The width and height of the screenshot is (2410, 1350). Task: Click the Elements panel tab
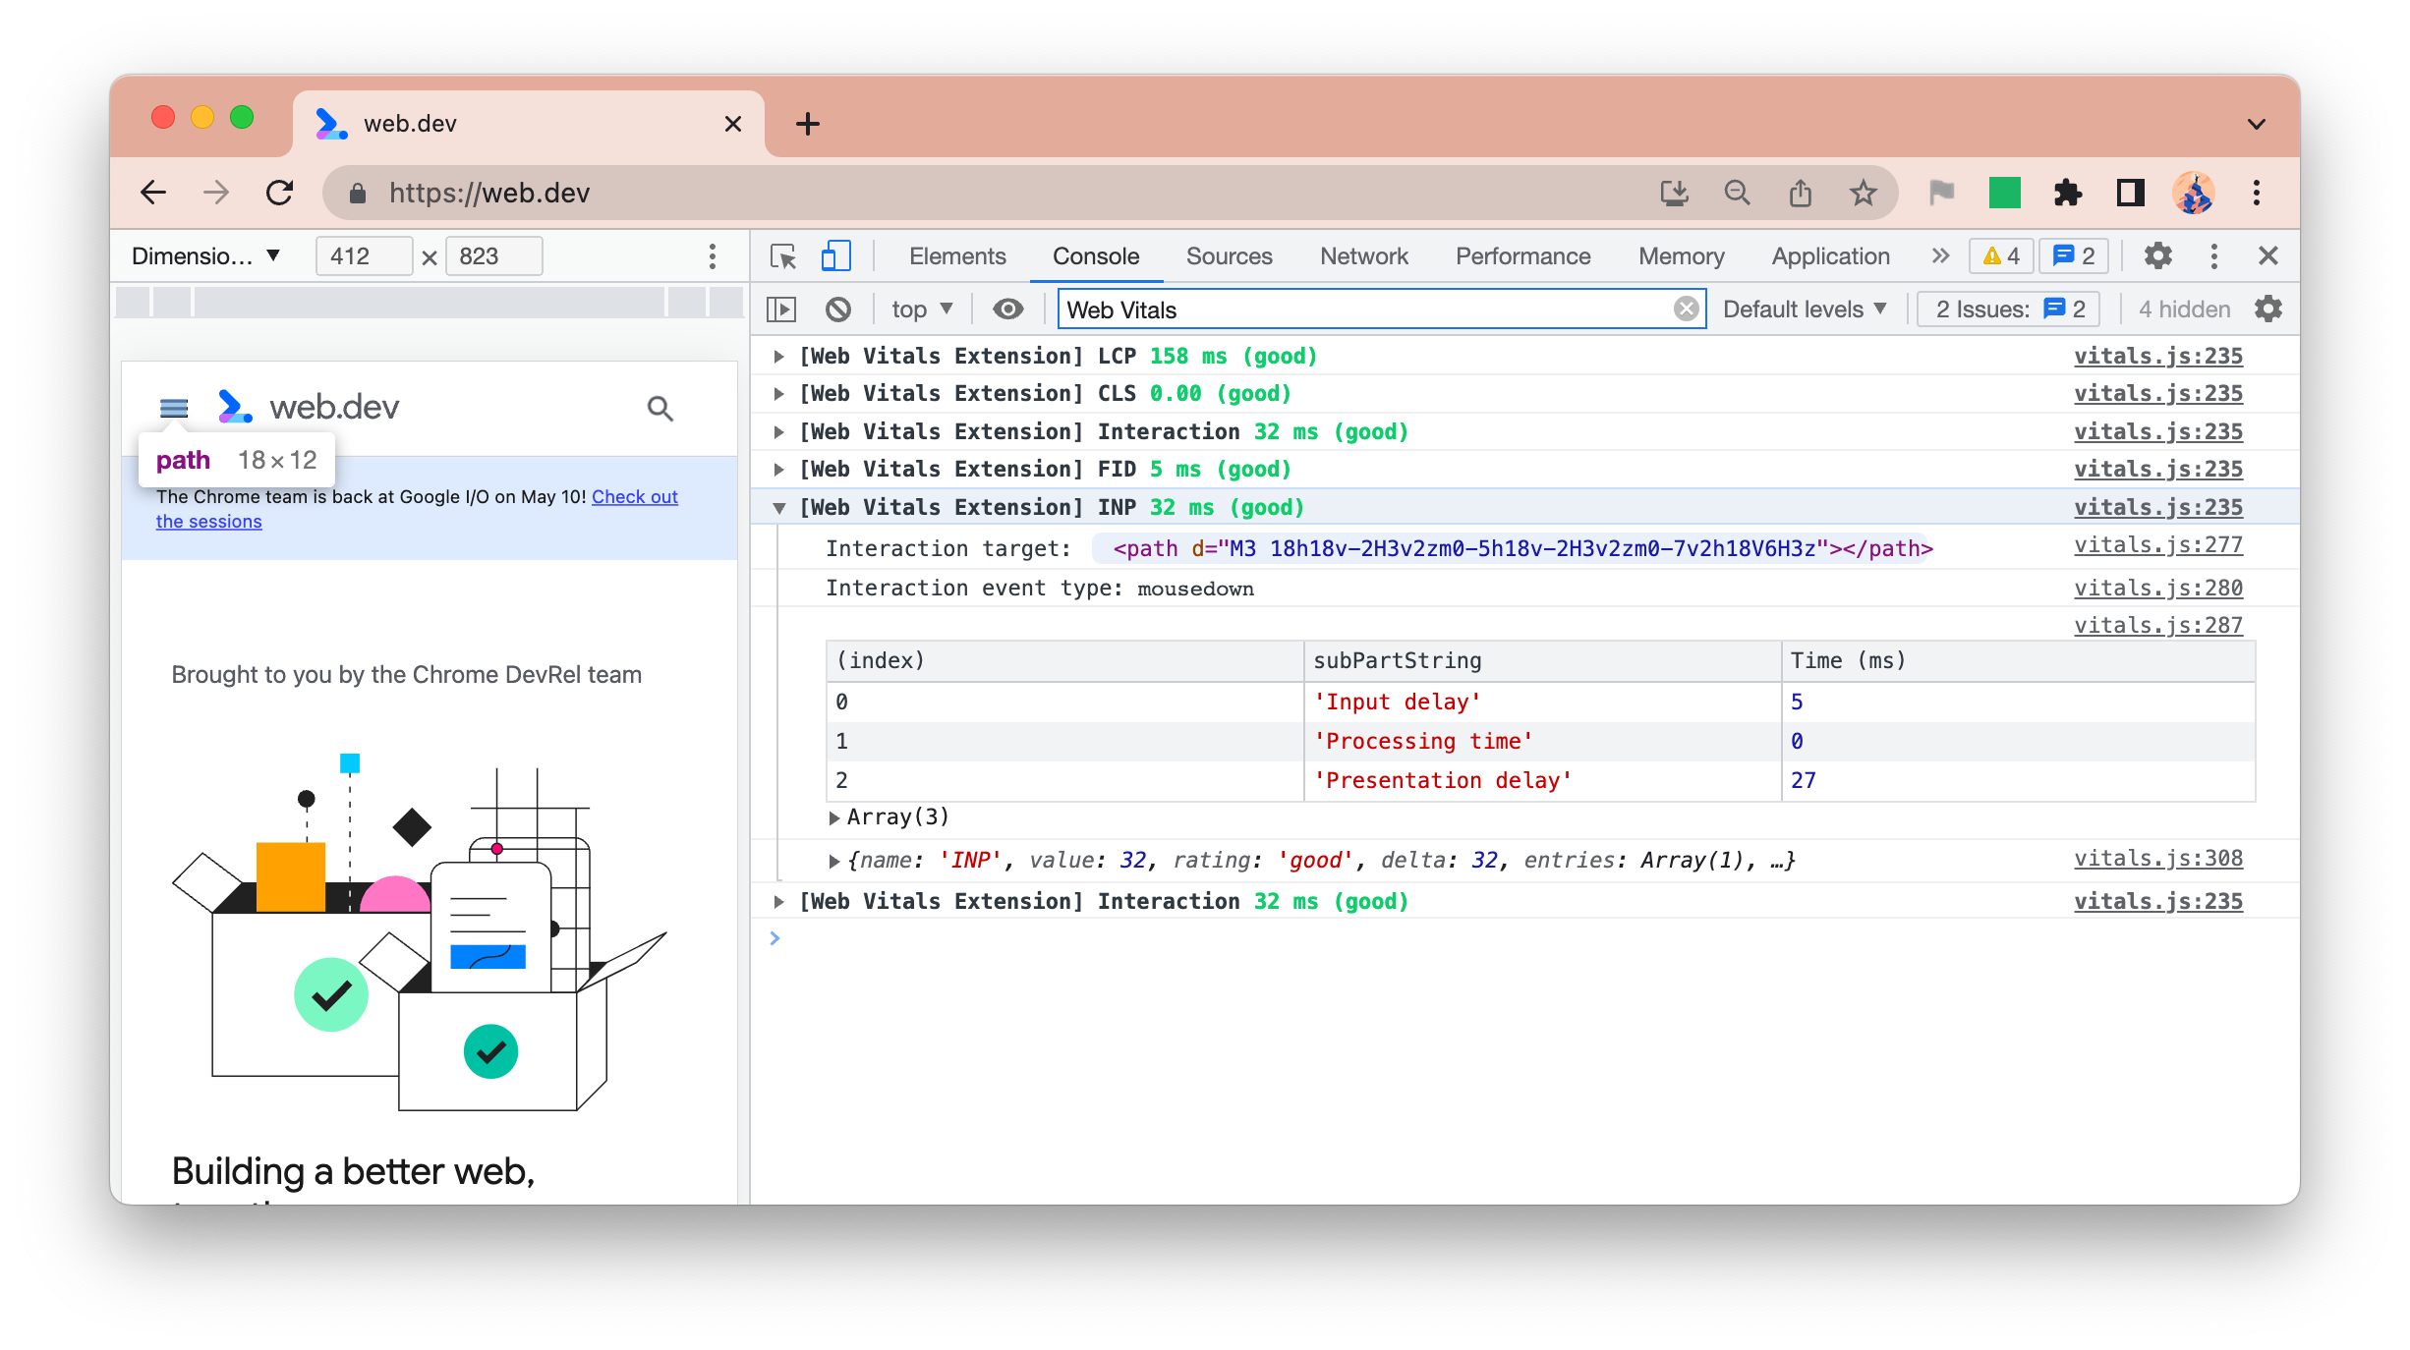point(956,254)
